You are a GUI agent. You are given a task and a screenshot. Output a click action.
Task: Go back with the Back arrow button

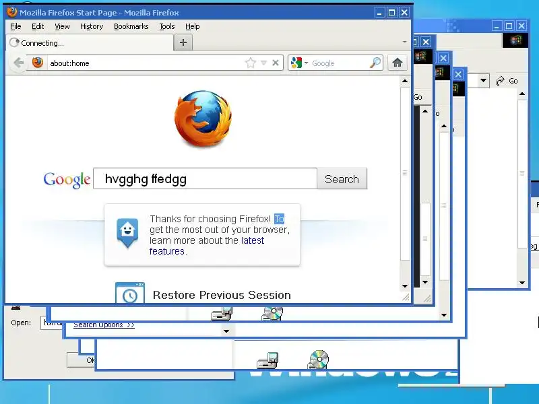coord(19,63)
